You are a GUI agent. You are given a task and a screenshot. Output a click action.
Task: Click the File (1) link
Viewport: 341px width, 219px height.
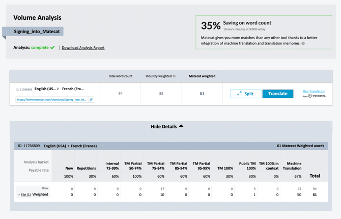click(x=25, y=195)
